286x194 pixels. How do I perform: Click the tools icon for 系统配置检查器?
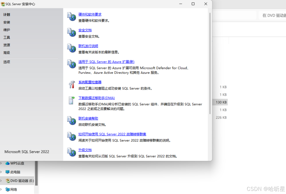tap(72, 85)
